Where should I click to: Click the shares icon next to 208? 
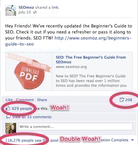[x=122, y=100]
